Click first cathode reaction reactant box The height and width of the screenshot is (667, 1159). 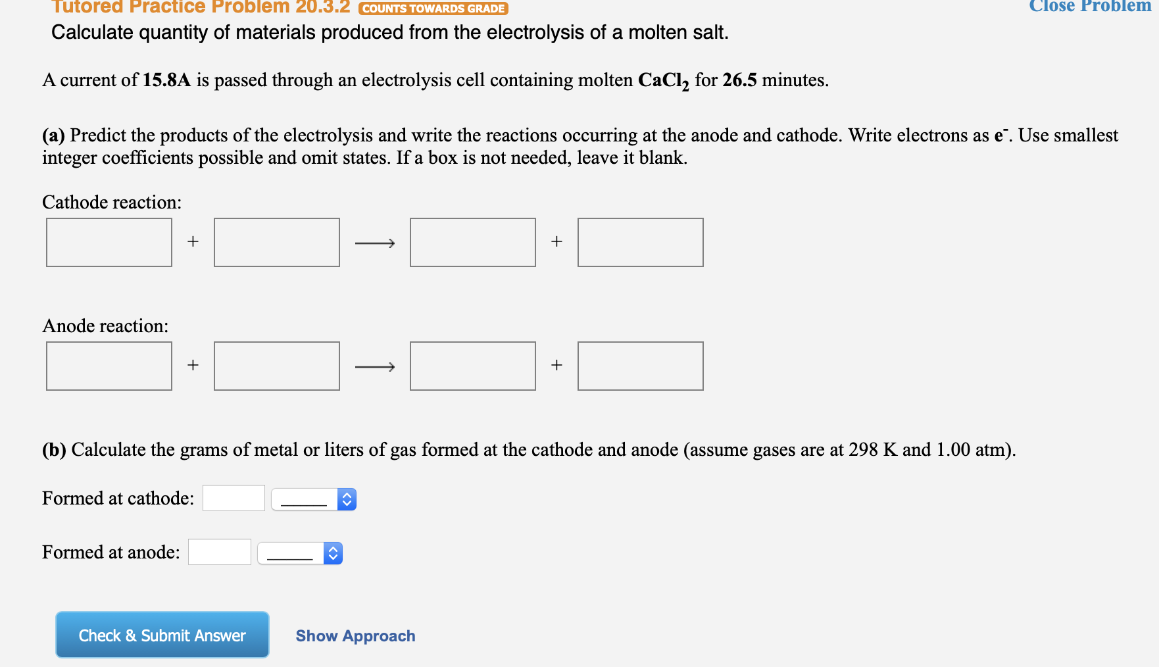coord(109,241)
